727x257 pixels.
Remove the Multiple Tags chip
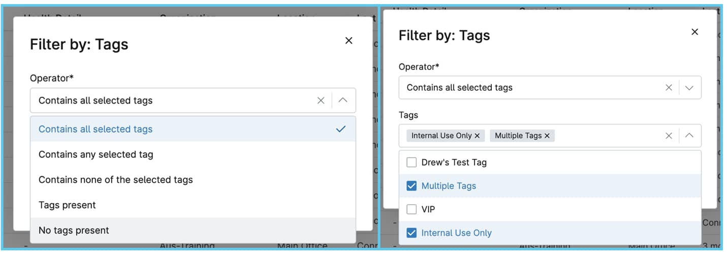(x=547, y=136)
